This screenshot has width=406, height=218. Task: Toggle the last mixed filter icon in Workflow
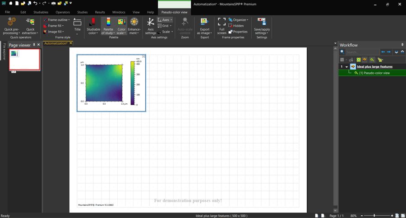tap(380, 60)
